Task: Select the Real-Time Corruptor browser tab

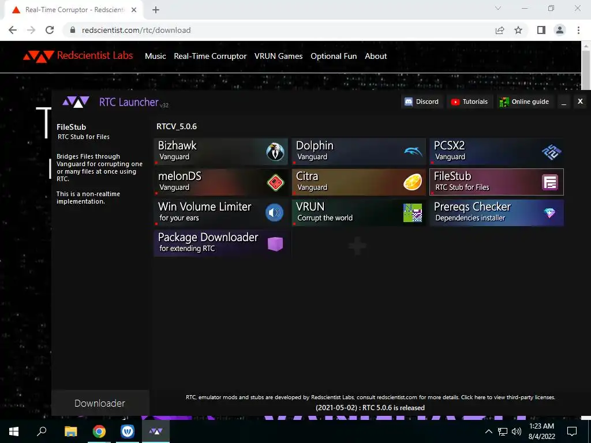Action: (x=73, y=10)
